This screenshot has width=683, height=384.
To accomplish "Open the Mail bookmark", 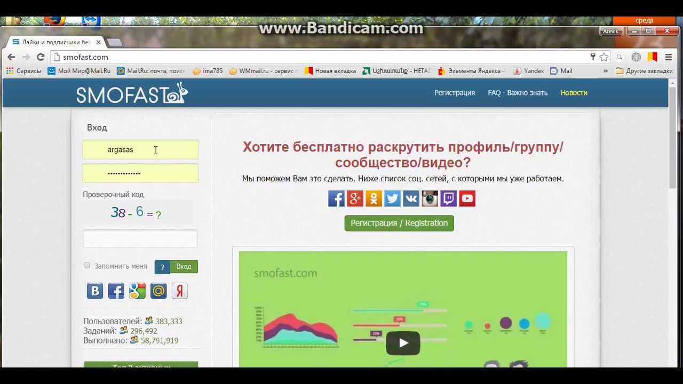I will click(561, 71).
